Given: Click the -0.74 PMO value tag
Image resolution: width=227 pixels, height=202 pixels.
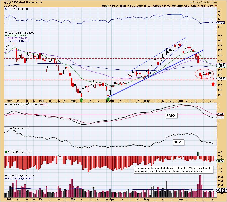Looking at the screenshot, I should pyautogui.click(x=220, y=117).
